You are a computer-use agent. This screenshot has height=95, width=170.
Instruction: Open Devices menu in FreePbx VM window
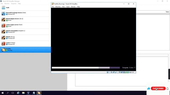tap(73, 7)
